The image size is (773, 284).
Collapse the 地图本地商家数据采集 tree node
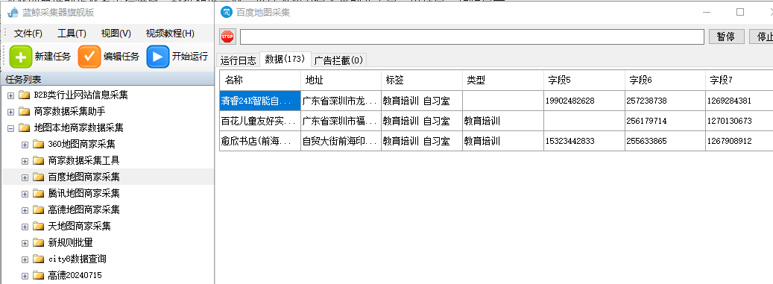coord(11,127)
